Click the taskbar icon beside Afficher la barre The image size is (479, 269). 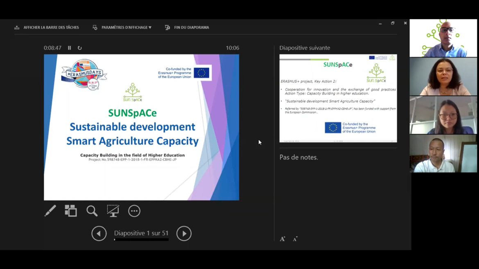17,27
